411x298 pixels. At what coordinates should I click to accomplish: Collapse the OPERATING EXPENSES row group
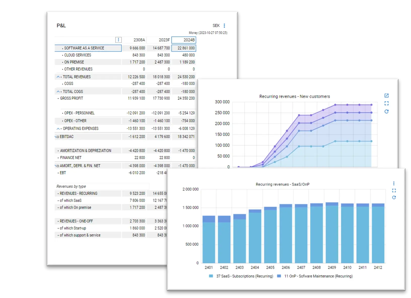click(x=58, y=129)
